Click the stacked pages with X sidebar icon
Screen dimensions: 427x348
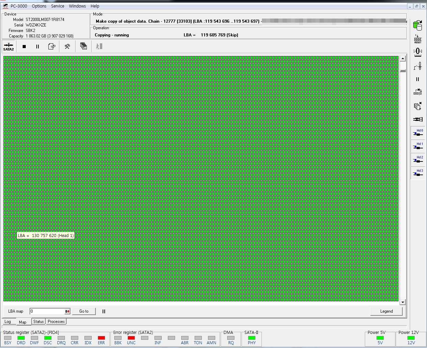418,106
